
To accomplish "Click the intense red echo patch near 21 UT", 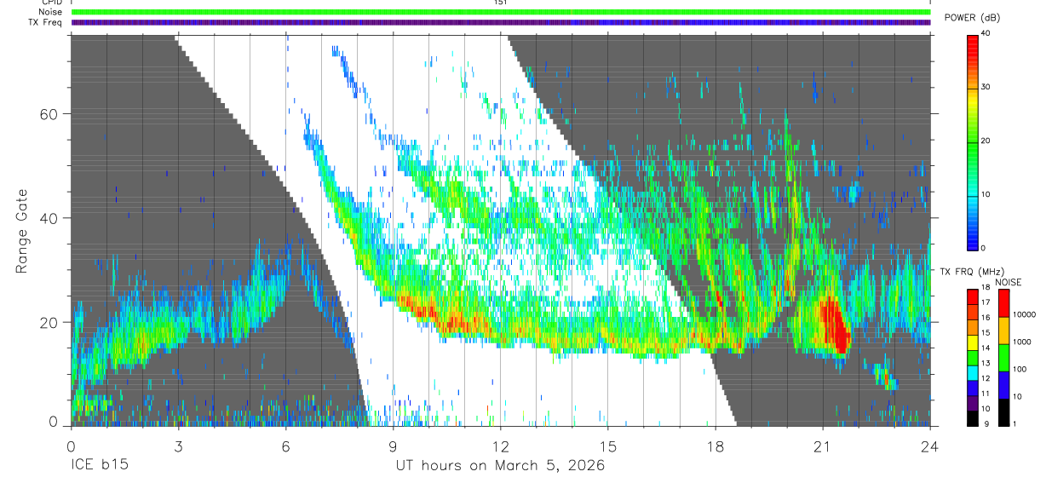I will pos(835,325).
